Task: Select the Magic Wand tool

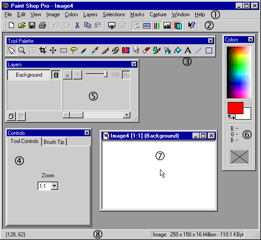Action: [84, 51]
